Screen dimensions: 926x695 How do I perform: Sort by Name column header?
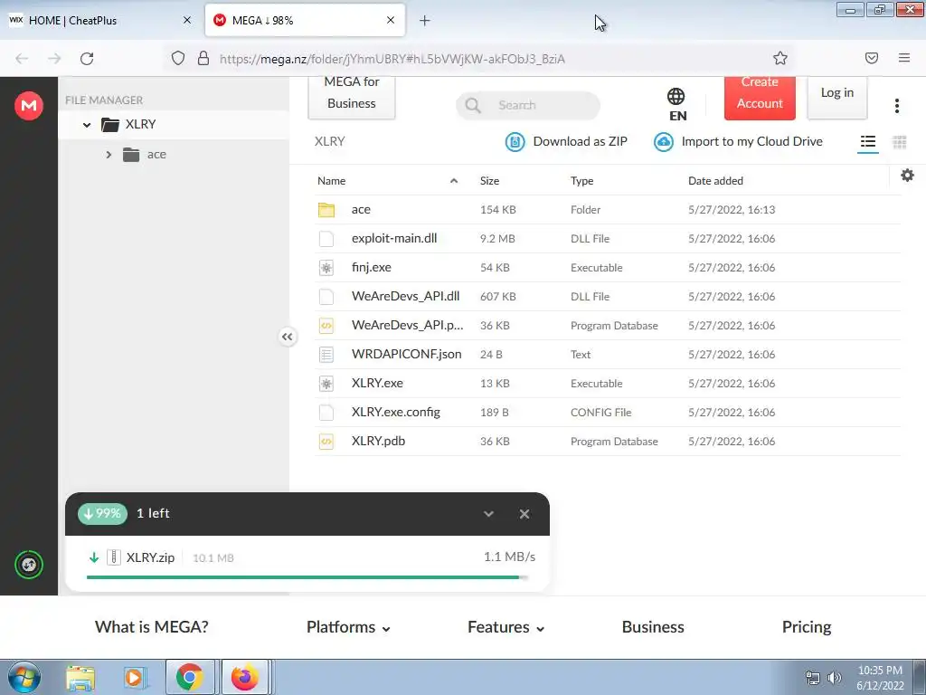point(331,181)
